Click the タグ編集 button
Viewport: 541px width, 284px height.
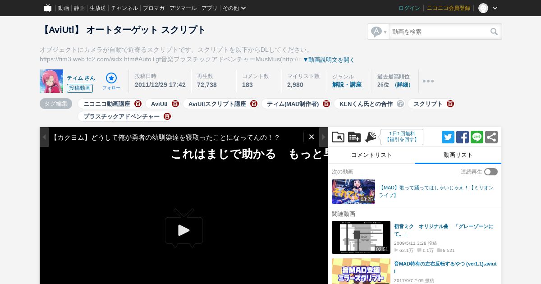pos(56,104)
